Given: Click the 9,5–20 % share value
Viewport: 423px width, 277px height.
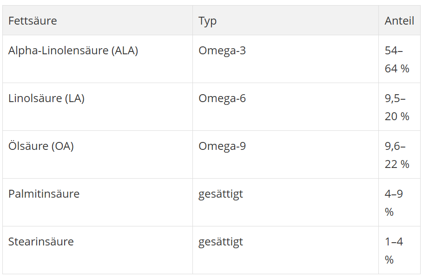Looking at the screenshot, I should (397, 107).
